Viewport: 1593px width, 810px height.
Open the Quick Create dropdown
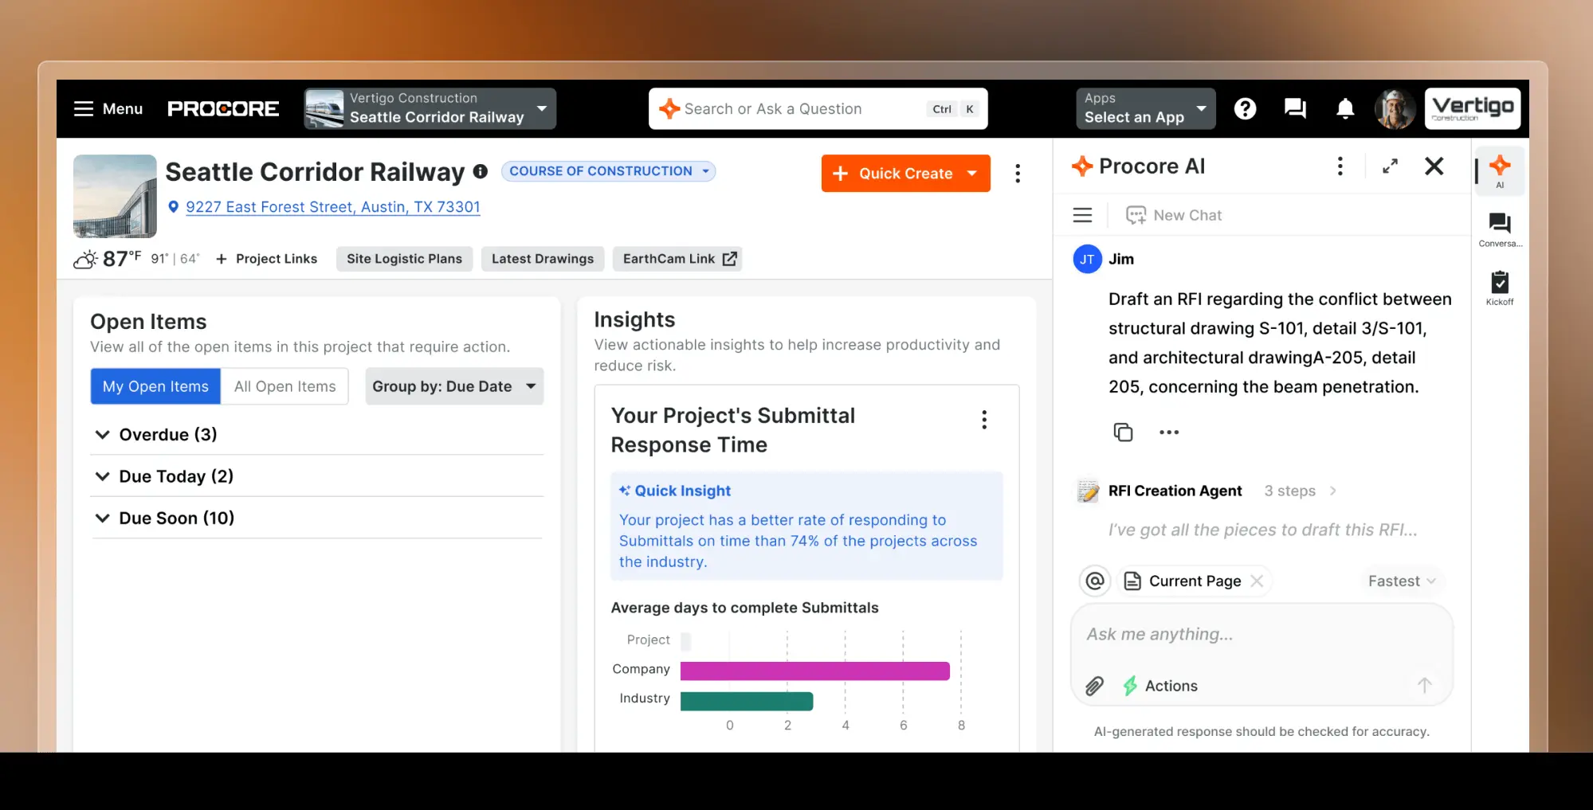905,173
